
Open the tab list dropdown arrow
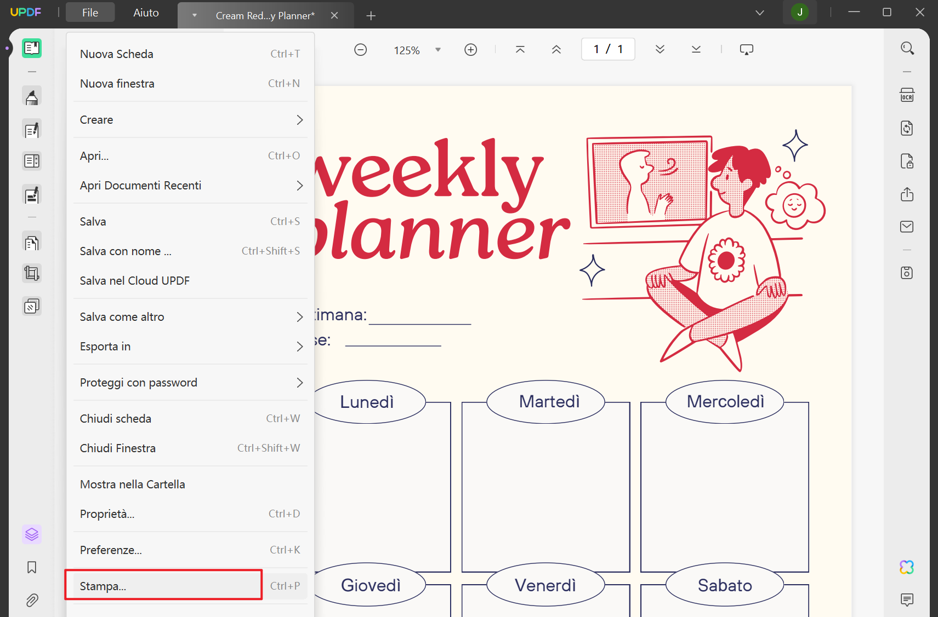click(195, 15)
